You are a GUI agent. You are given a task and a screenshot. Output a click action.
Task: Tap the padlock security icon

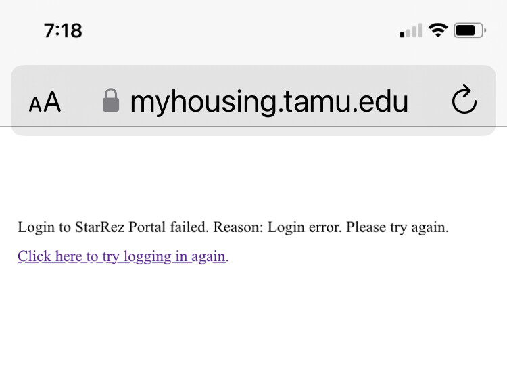[x=111, y=100]
